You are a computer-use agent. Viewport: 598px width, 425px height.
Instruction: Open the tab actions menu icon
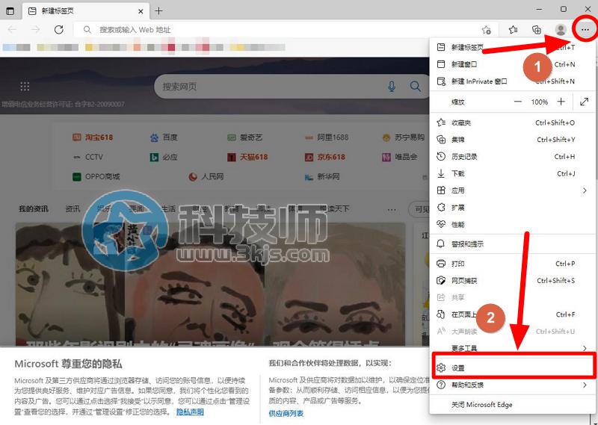point(10,10)
